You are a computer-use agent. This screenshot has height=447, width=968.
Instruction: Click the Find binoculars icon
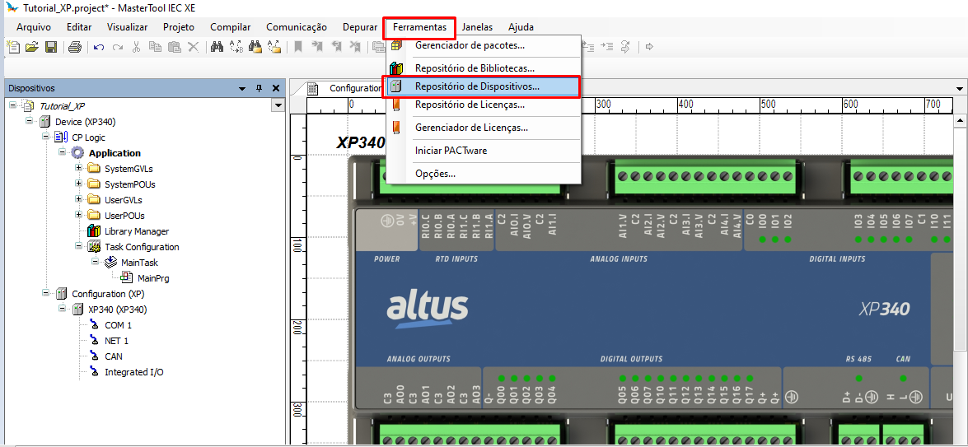[x=217, y=47]
